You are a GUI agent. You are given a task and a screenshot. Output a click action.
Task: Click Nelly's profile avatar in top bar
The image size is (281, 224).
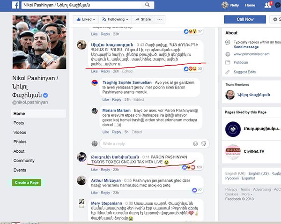[225, 5]
